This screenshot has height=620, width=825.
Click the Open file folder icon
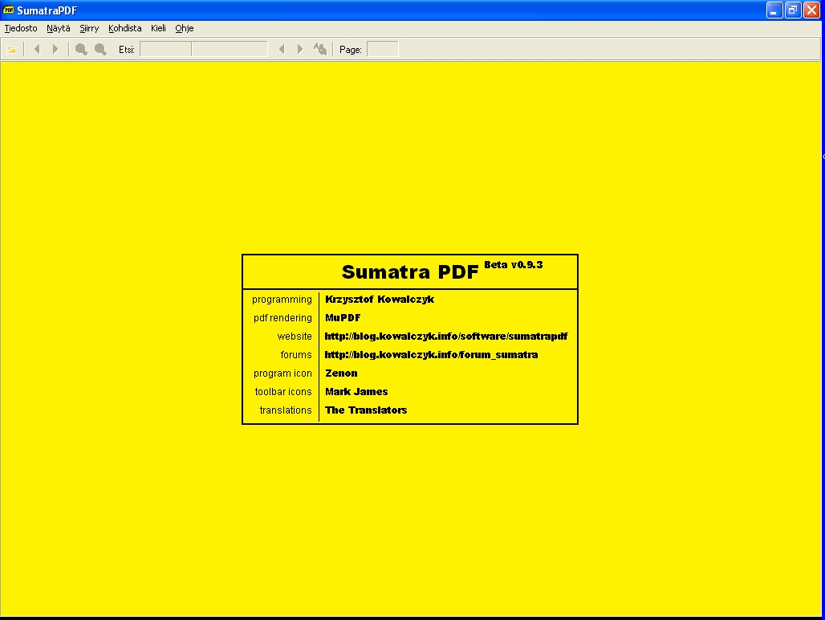click(x=11, y=50)
